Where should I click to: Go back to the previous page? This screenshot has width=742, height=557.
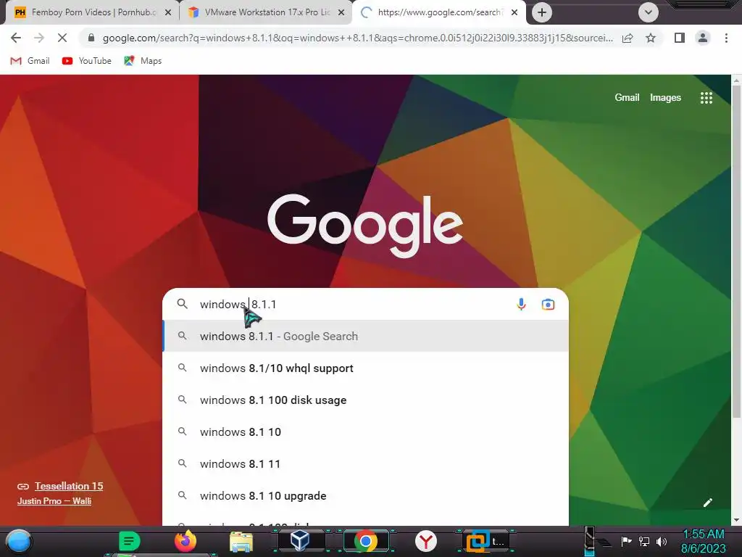click(16, 38)
